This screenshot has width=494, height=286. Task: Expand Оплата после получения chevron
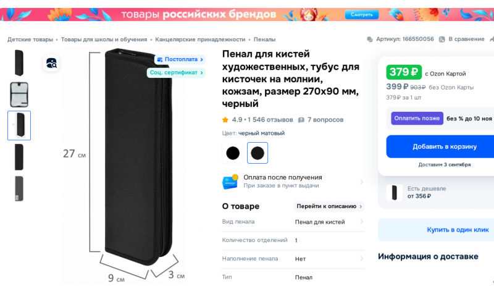click(361, 182)
